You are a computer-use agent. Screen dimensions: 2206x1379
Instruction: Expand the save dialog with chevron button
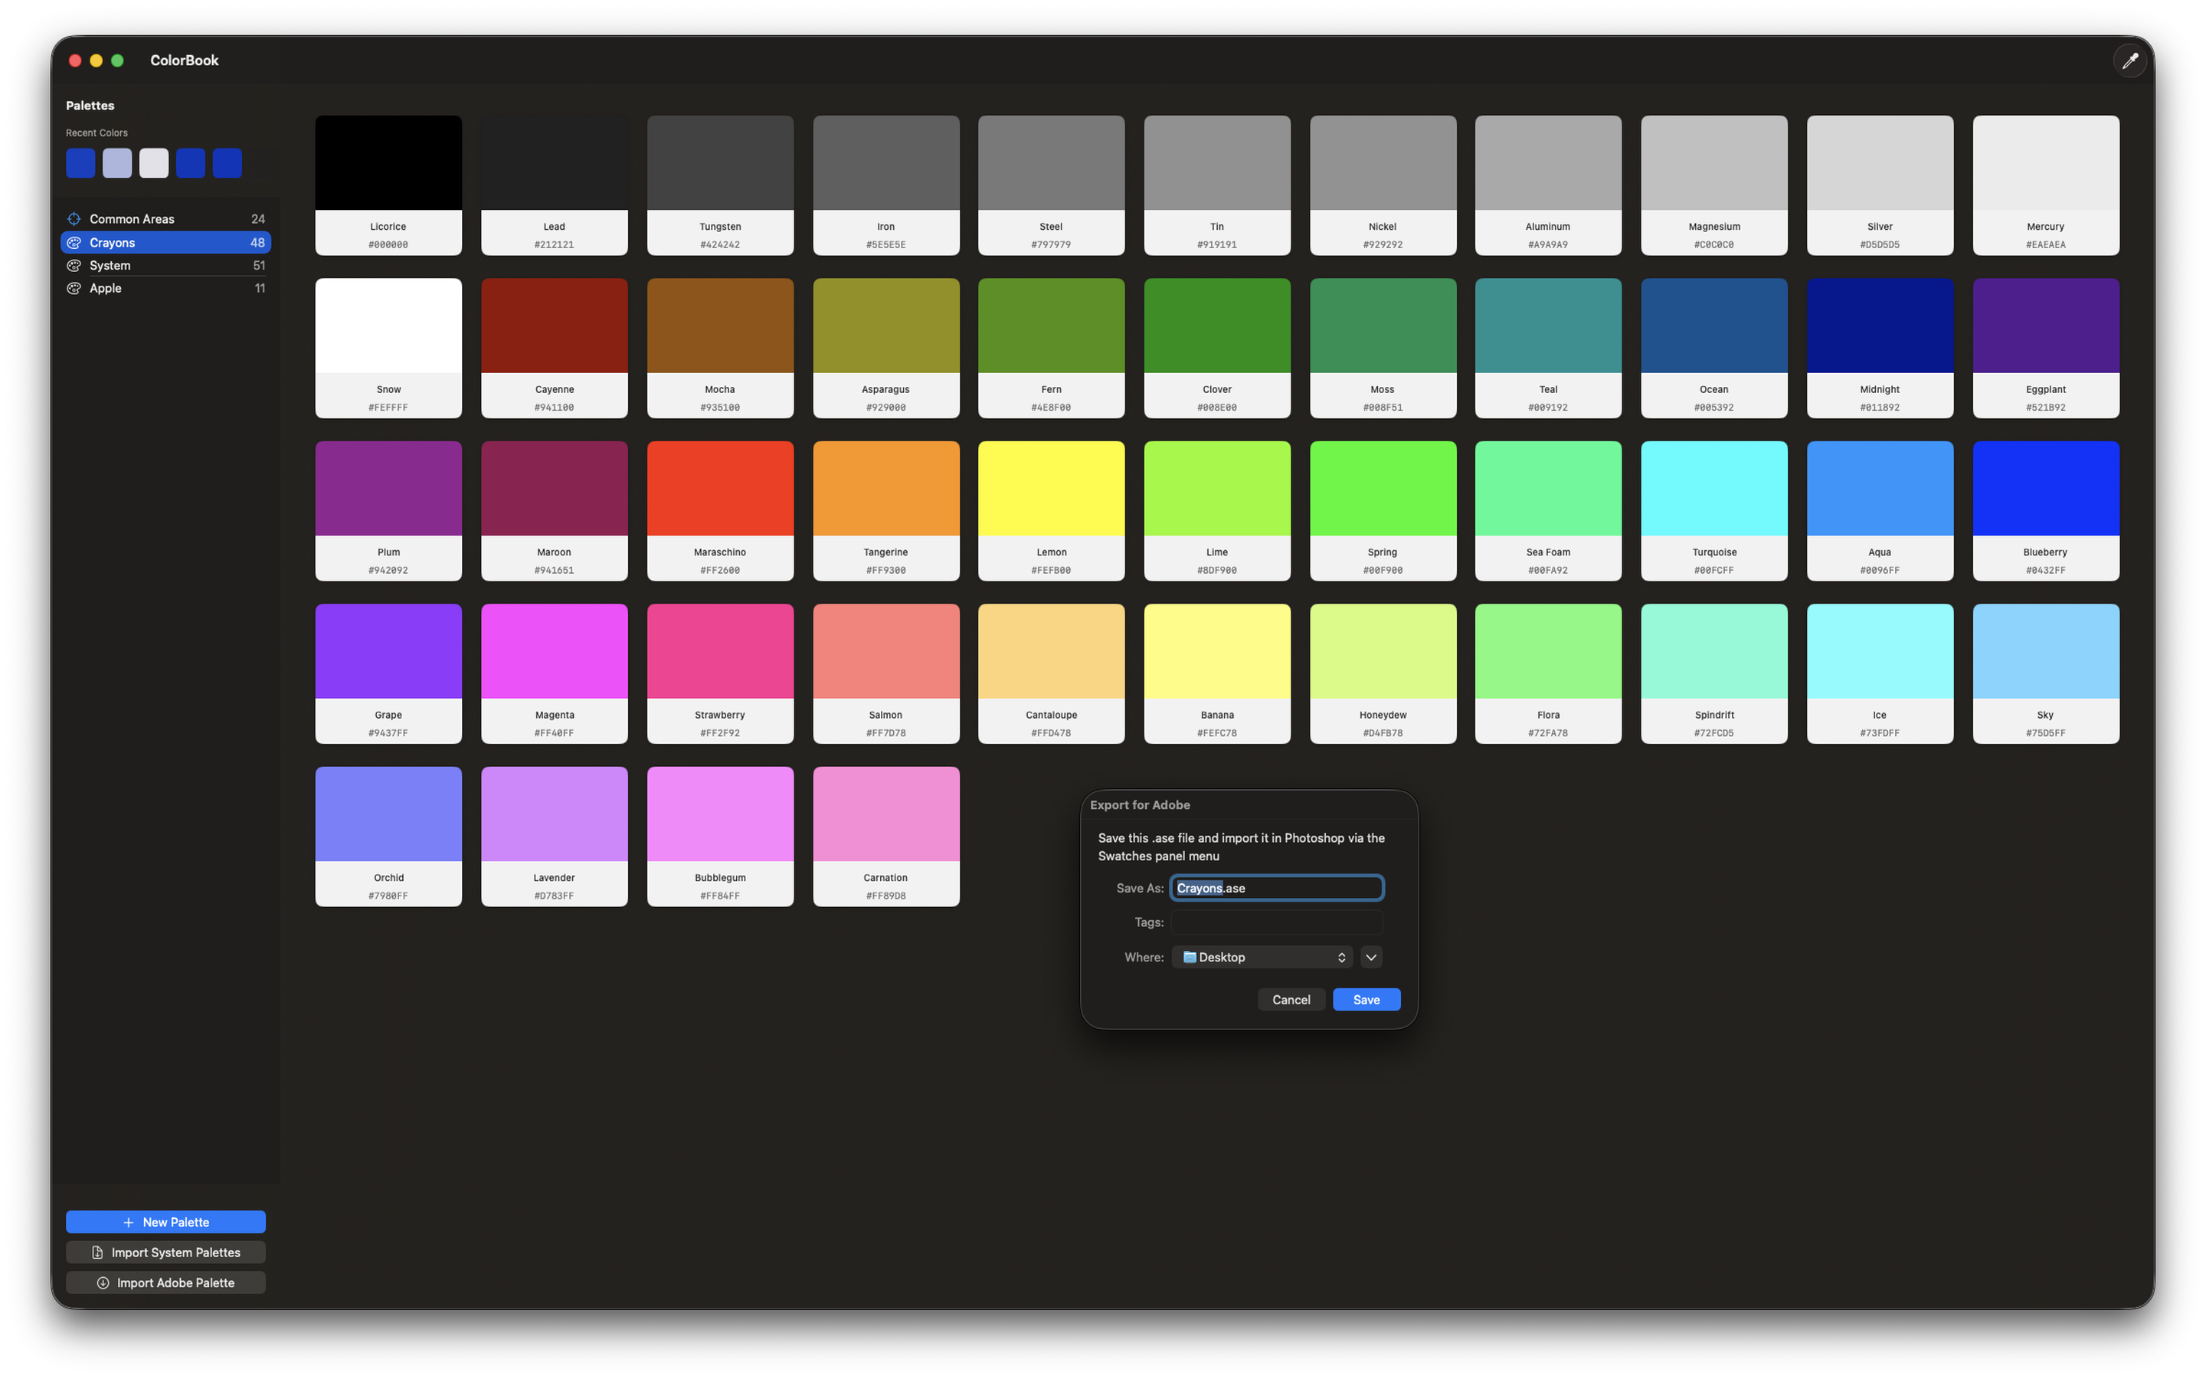coord(1371,957)
